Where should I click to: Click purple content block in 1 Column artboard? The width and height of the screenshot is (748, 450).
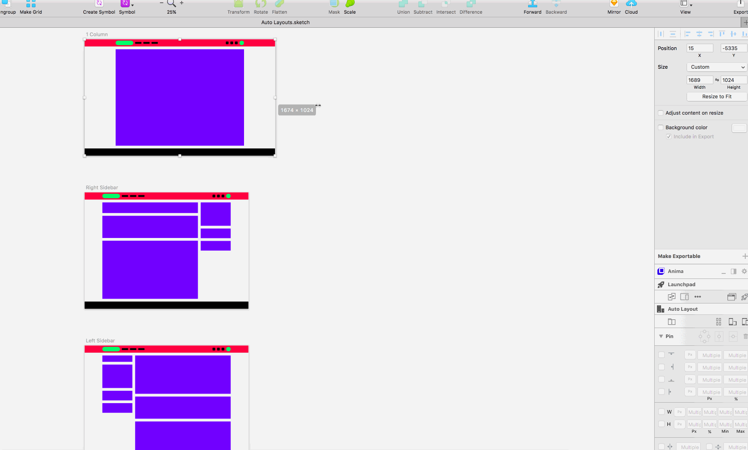pyautogui.click(x=180, y=97)
